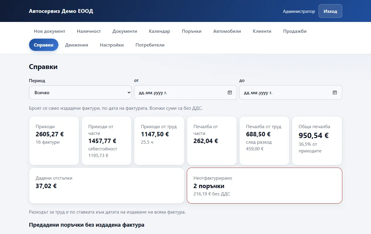Click the Предадени поръчки без издадена фактура heading
This screenshot has height=234, width=371.
point(87,225)
